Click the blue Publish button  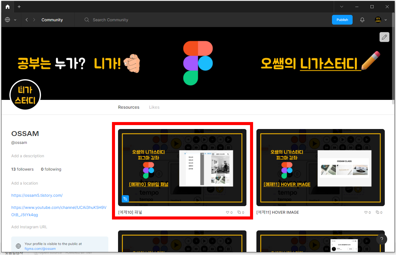pyautogui.click(x=342, y=20)
